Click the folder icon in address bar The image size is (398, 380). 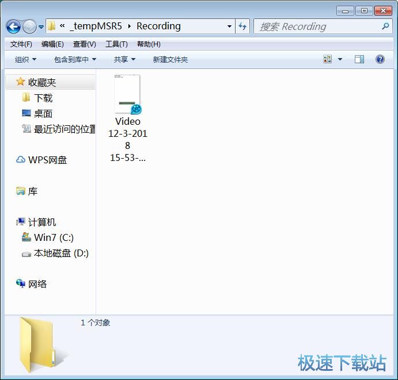52,26
